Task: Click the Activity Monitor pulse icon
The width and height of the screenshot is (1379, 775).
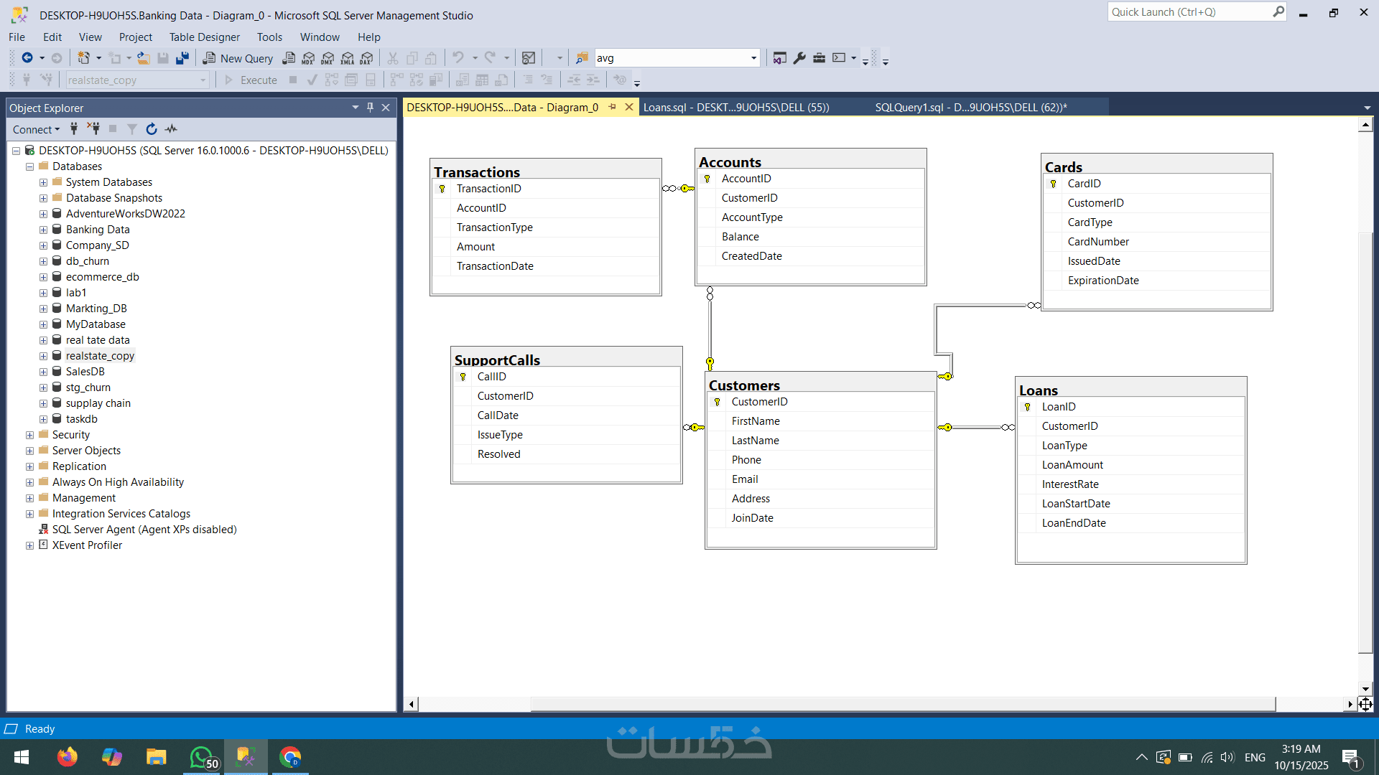Action: (171, 129)
